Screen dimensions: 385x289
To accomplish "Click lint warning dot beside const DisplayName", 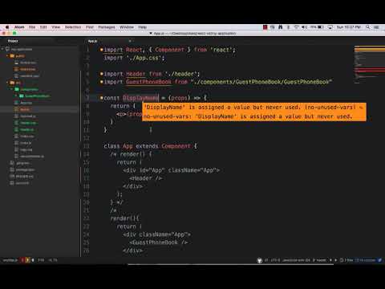I will pyautogui.click(x=102, y=98).
